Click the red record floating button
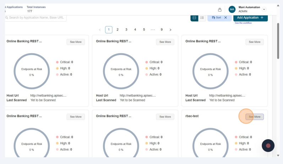The image size is (283, 164). (268, 146)
